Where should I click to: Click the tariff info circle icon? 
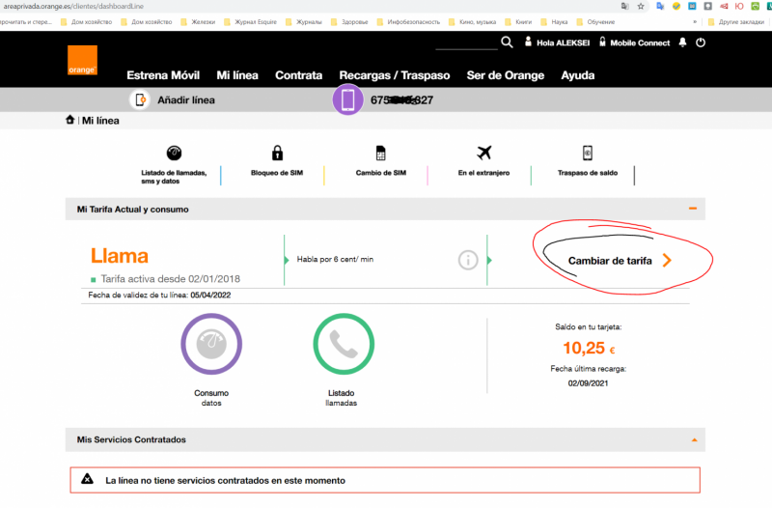point(468,260)
